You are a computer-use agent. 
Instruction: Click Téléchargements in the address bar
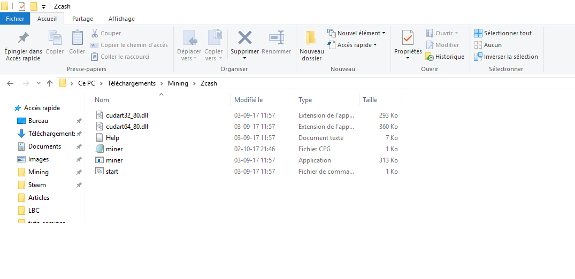tap(132, 83)
